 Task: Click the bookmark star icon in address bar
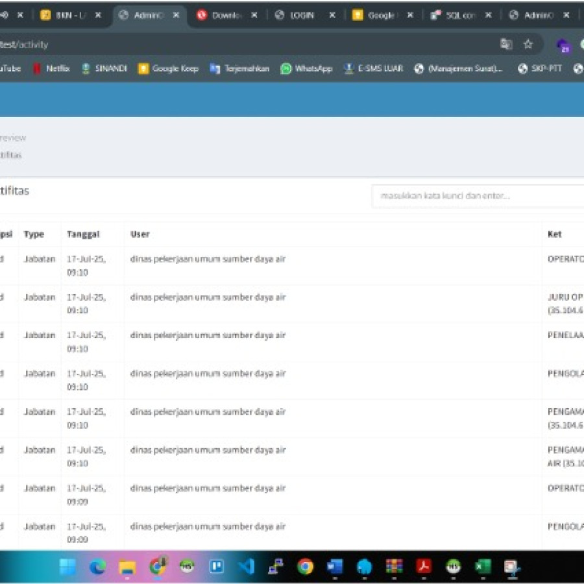click(528, 44)
